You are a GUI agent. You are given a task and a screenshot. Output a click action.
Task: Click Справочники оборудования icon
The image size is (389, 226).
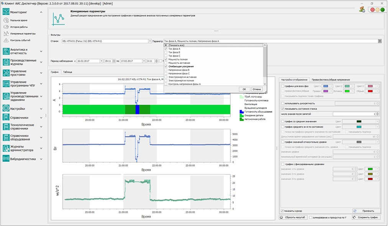coord(6,137)
